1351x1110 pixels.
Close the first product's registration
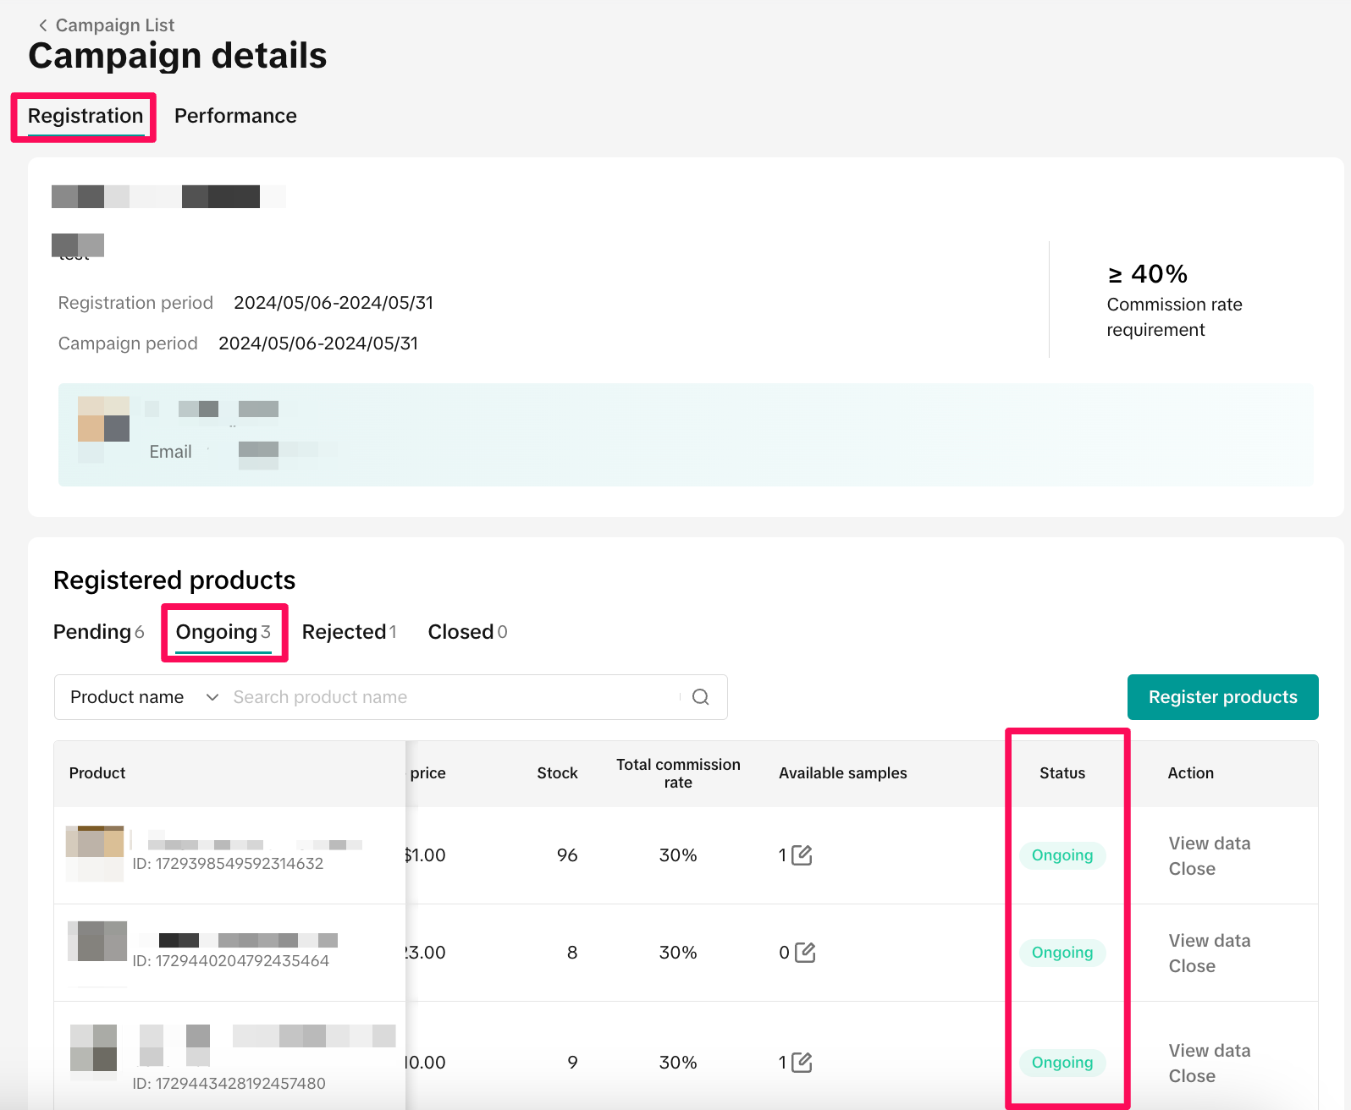click(x=1191, y=869)
